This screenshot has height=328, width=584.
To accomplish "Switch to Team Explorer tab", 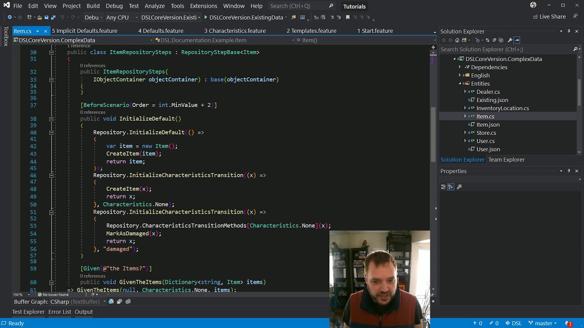I will click(506, 159).
